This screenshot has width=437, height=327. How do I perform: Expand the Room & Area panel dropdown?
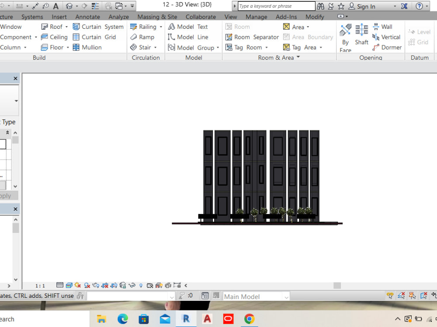coord(299,57)
